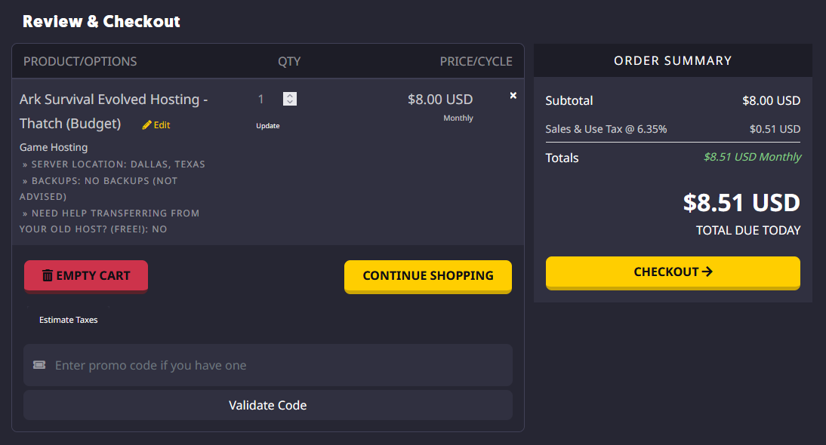826x445 pixels.
Task: Click the $8.51 USD total due amount
Action: click(x=741, y=203)
